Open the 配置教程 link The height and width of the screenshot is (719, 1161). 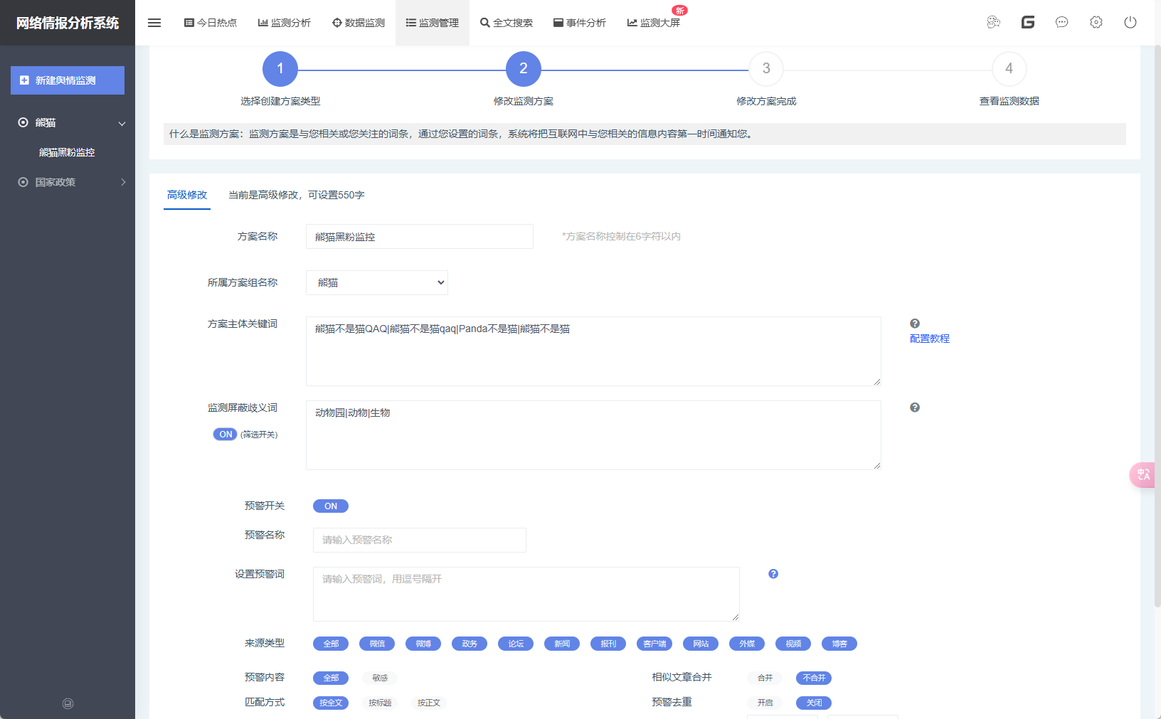point(930,339)
